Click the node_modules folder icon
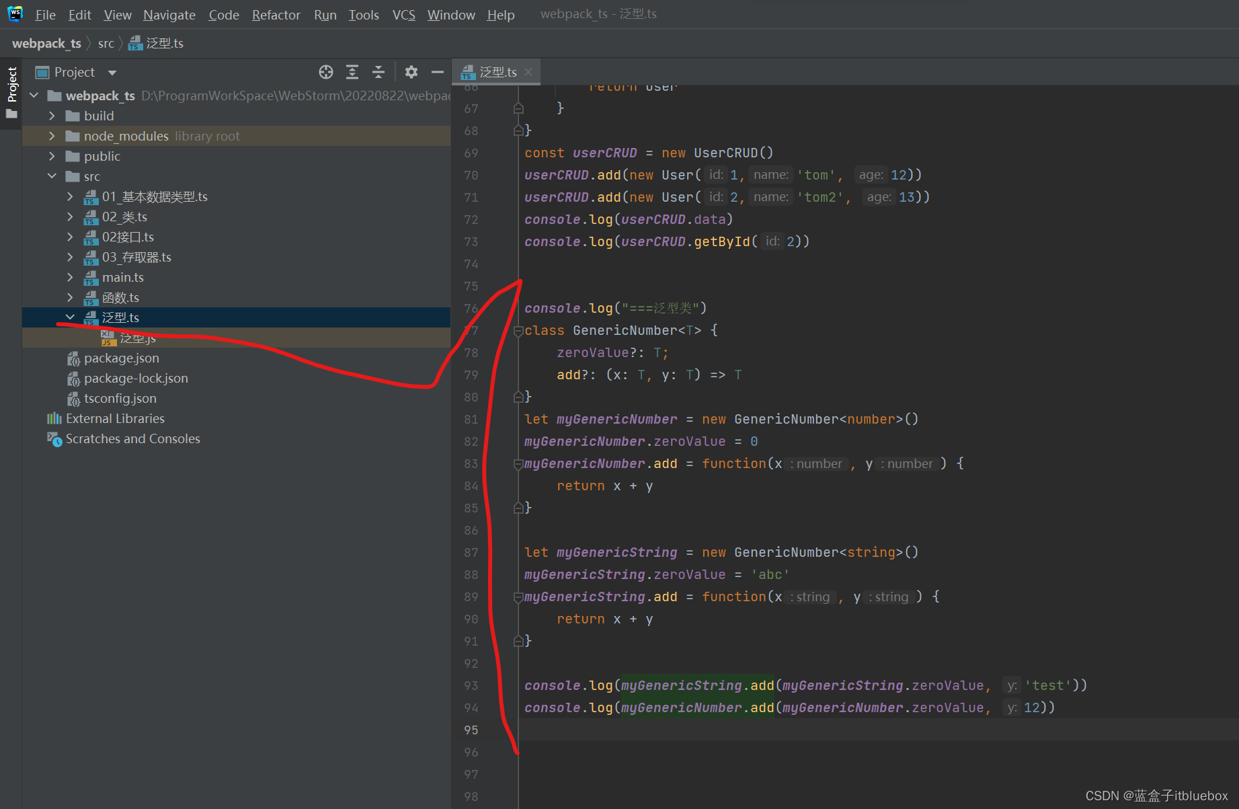This screenshot has width=1239, height=809. 73,136
